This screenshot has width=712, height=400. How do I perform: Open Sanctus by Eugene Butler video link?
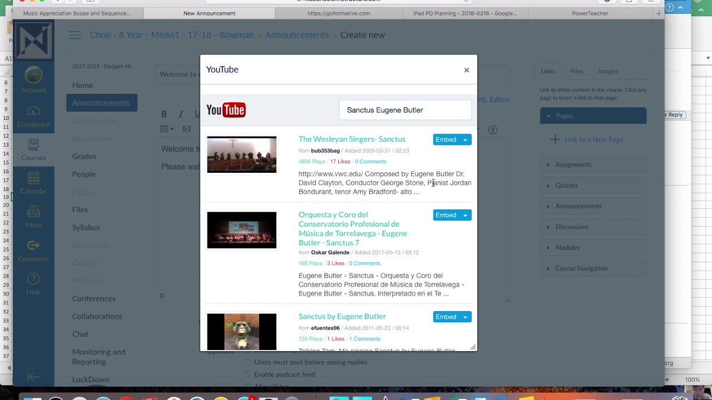click(x=342, y=316)
